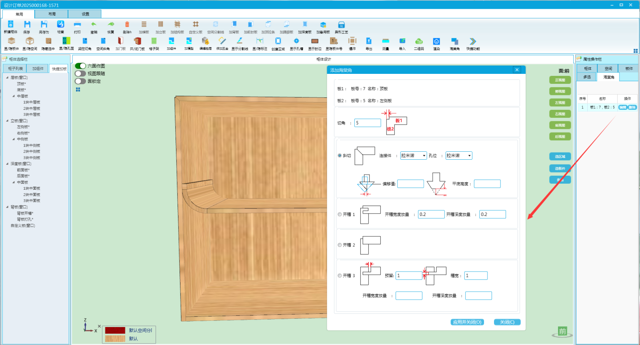
Task: Select the 开槽 3 radio option
Action: click(340, 276)
